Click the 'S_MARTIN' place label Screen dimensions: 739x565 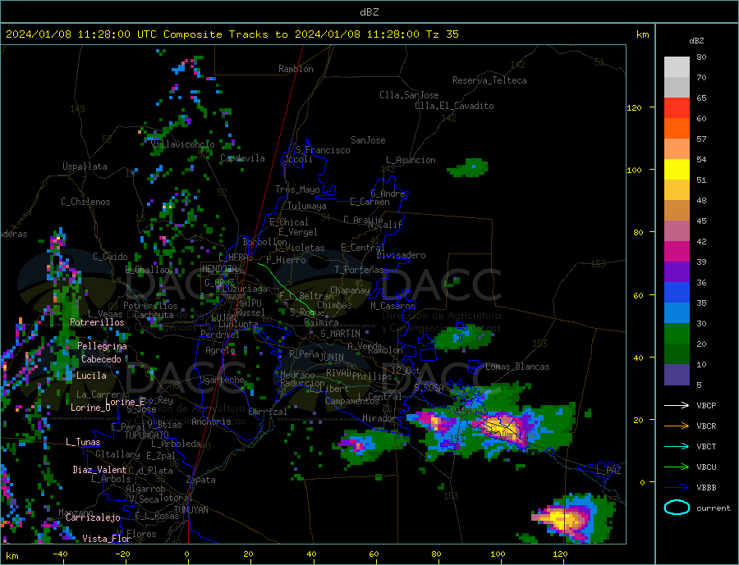point(340,334)
